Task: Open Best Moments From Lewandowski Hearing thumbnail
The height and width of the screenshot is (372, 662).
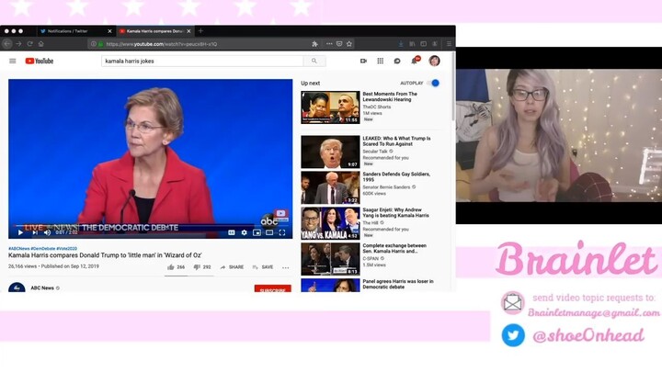Action: [x=330, y=107]
